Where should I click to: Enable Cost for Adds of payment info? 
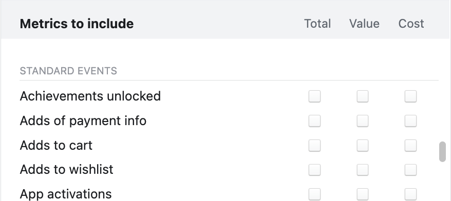click(x=410, y=121)
